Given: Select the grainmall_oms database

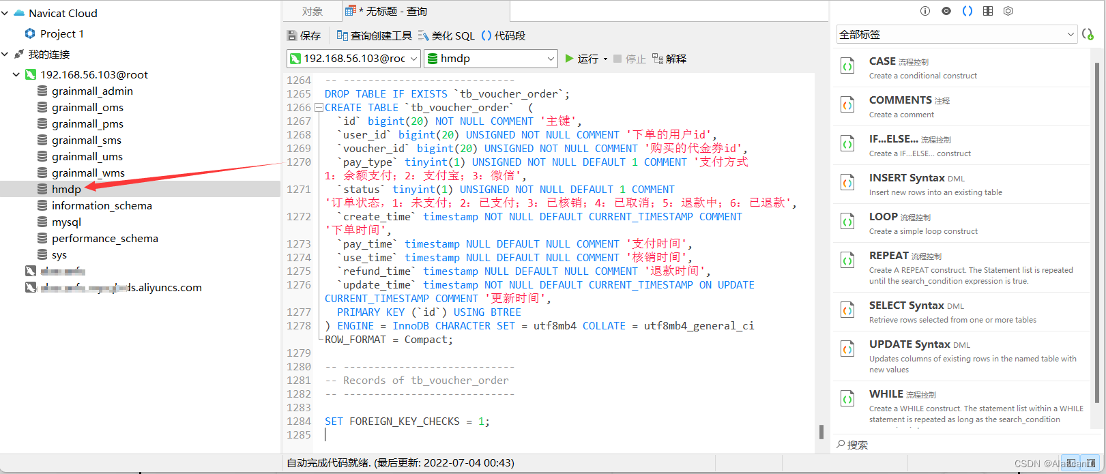Looking at the screenshot, I should (x=87, y=107).
